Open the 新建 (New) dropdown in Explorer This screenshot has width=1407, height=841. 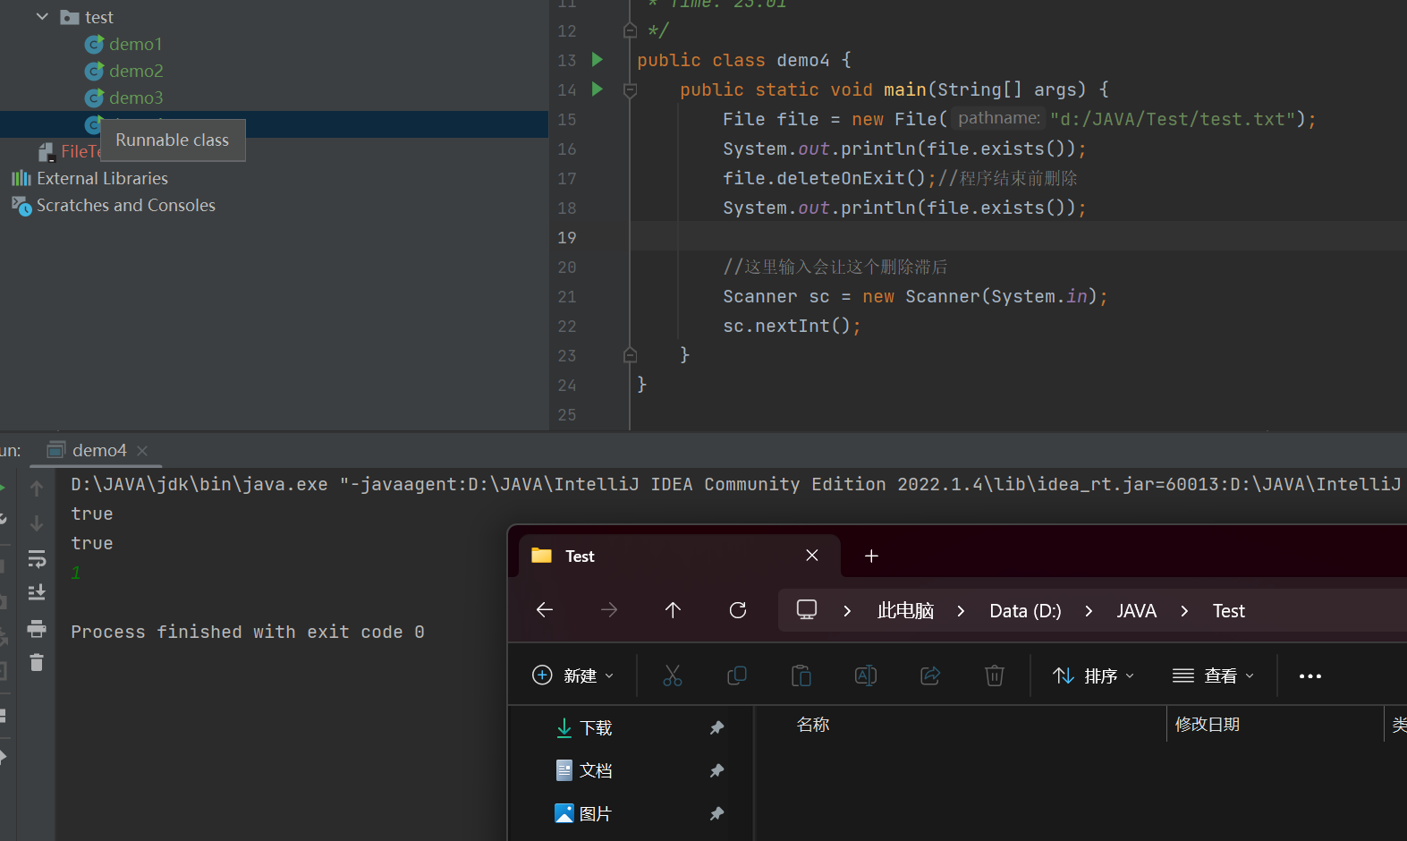573,675
